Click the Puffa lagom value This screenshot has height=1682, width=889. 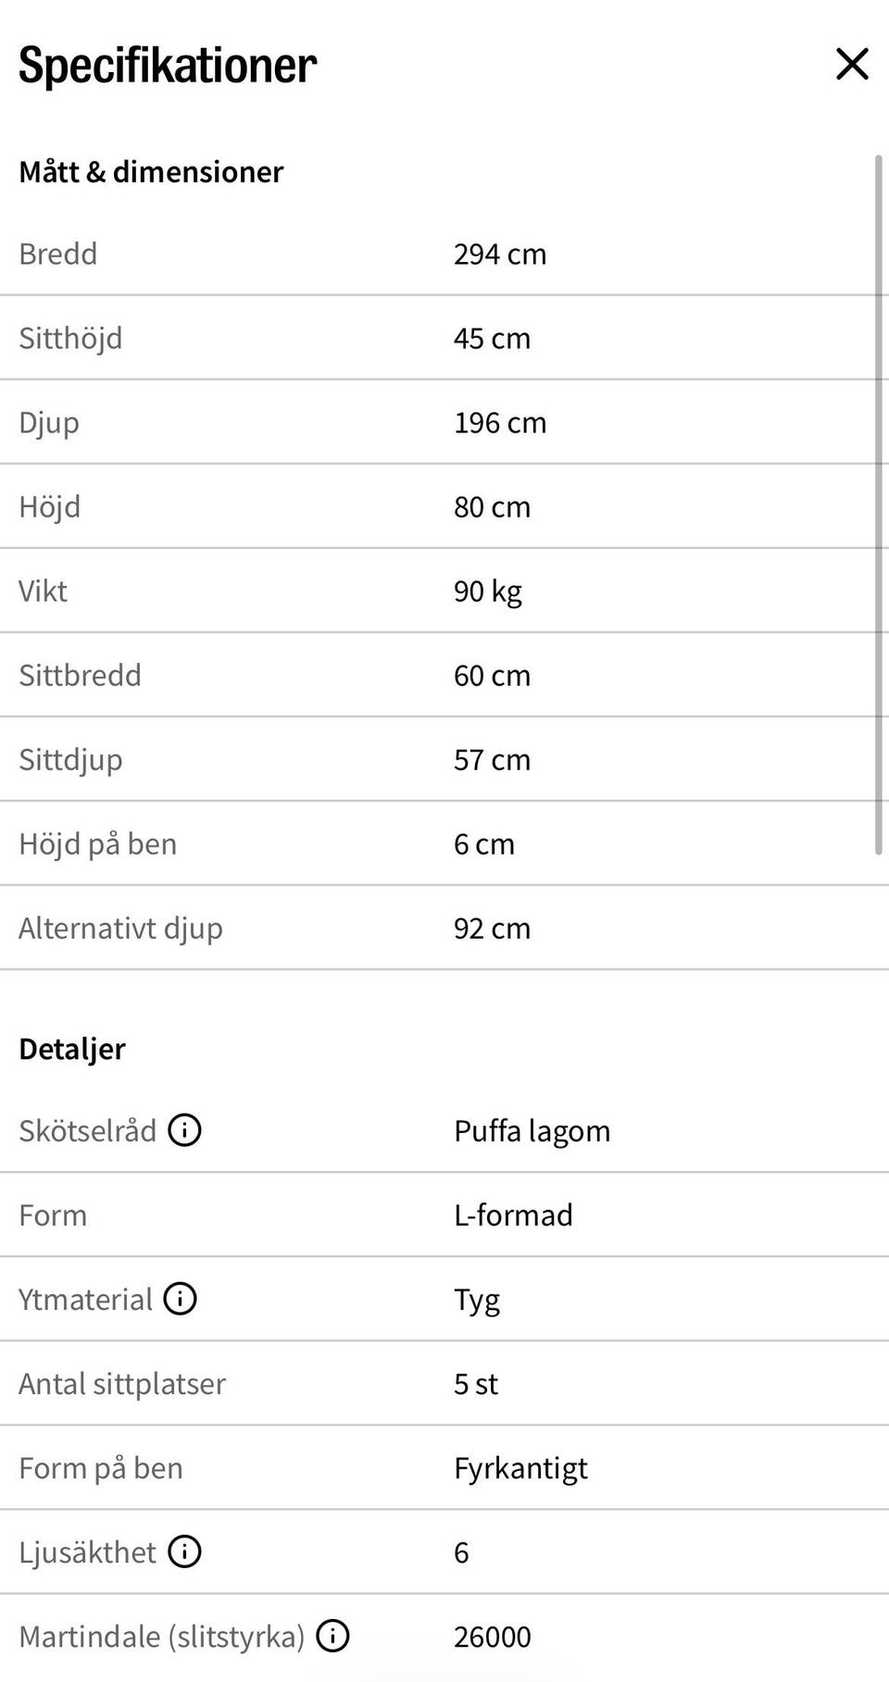[532, 1131]
